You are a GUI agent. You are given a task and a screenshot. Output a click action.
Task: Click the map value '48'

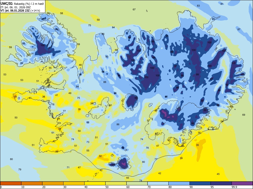80,65
